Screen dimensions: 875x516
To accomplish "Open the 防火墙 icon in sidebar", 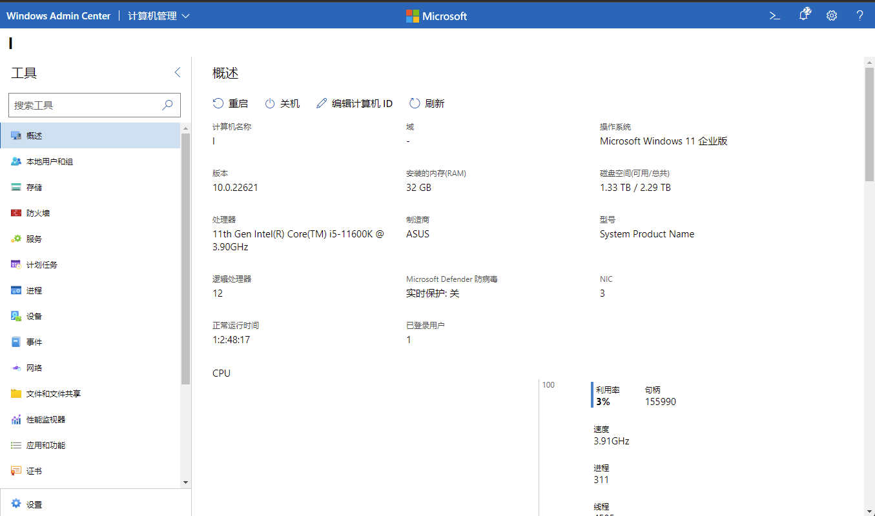I will tap(16, 213).
